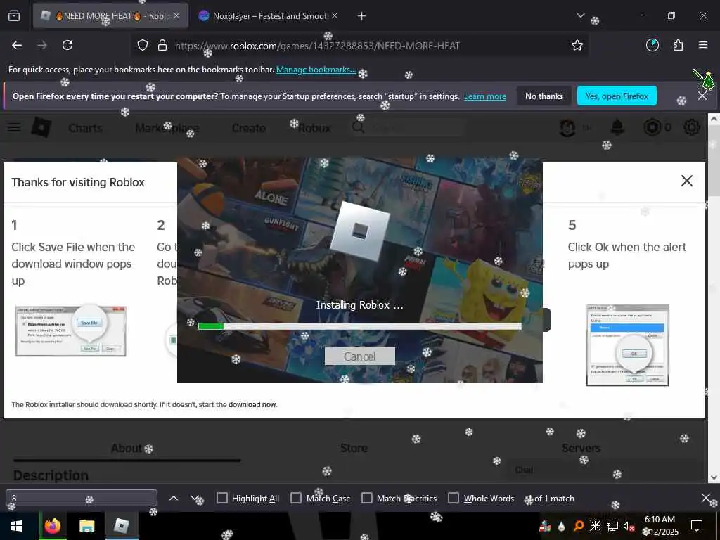Open Roblox notifications bell
Viewport: 720px width, 540px height.
(x=617, y=127)
